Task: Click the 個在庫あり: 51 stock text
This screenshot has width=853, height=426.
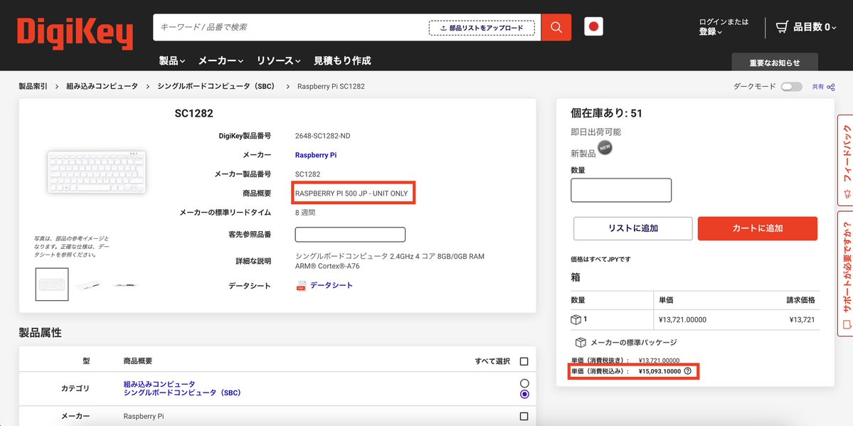Action: 607,113
